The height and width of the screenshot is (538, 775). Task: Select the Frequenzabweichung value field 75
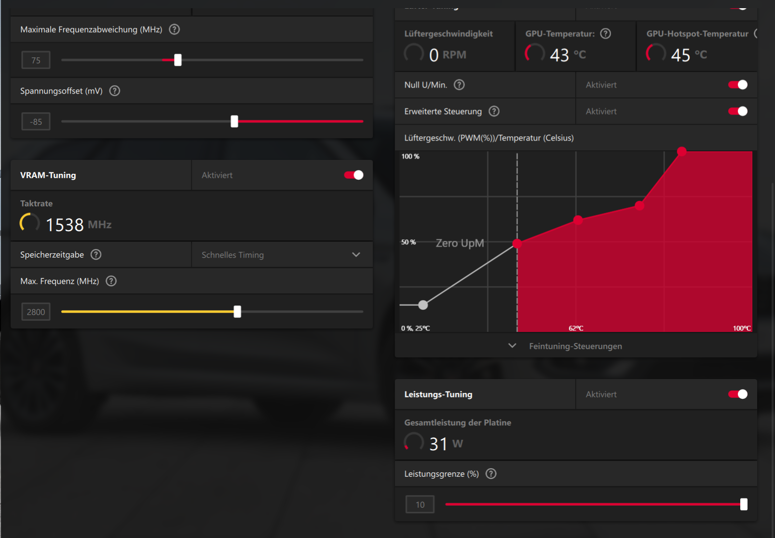coord(36,60)
